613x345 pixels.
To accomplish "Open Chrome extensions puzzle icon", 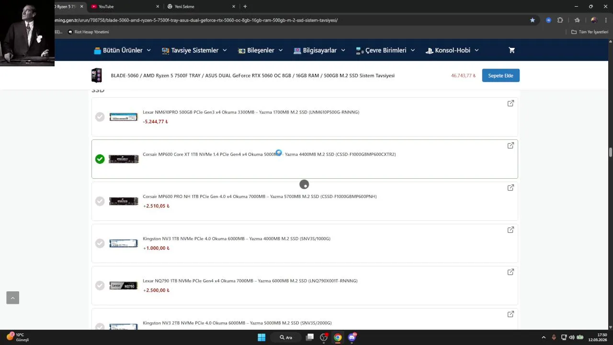I will tap(560, 20).
